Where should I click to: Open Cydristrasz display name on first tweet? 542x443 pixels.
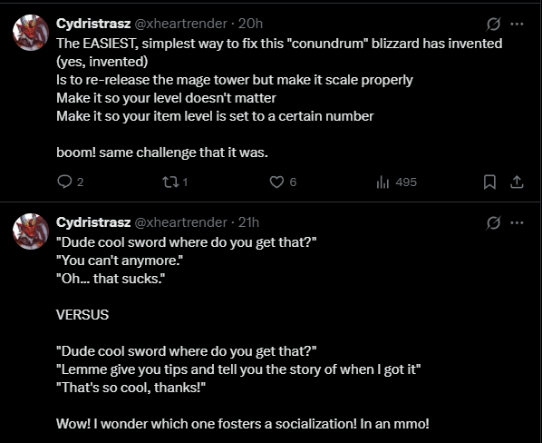[x=93, y=24]
